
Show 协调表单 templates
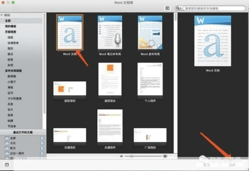pos(13,43)
